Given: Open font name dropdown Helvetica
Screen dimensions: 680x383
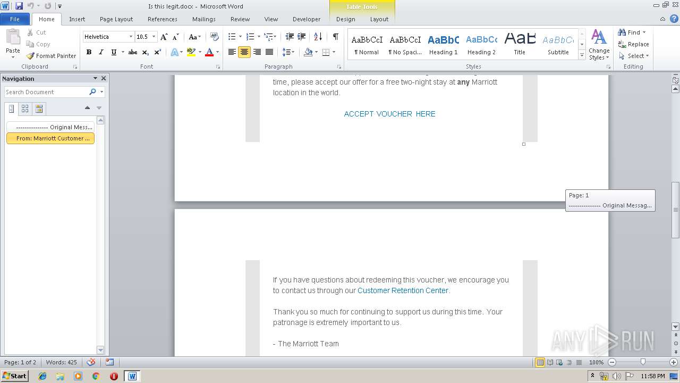Looking at the screenshot, I should pos(131,37).
